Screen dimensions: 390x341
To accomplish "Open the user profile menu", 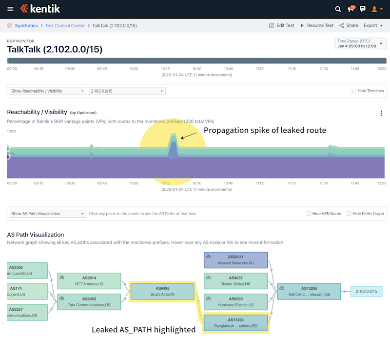I will (376, 9).
